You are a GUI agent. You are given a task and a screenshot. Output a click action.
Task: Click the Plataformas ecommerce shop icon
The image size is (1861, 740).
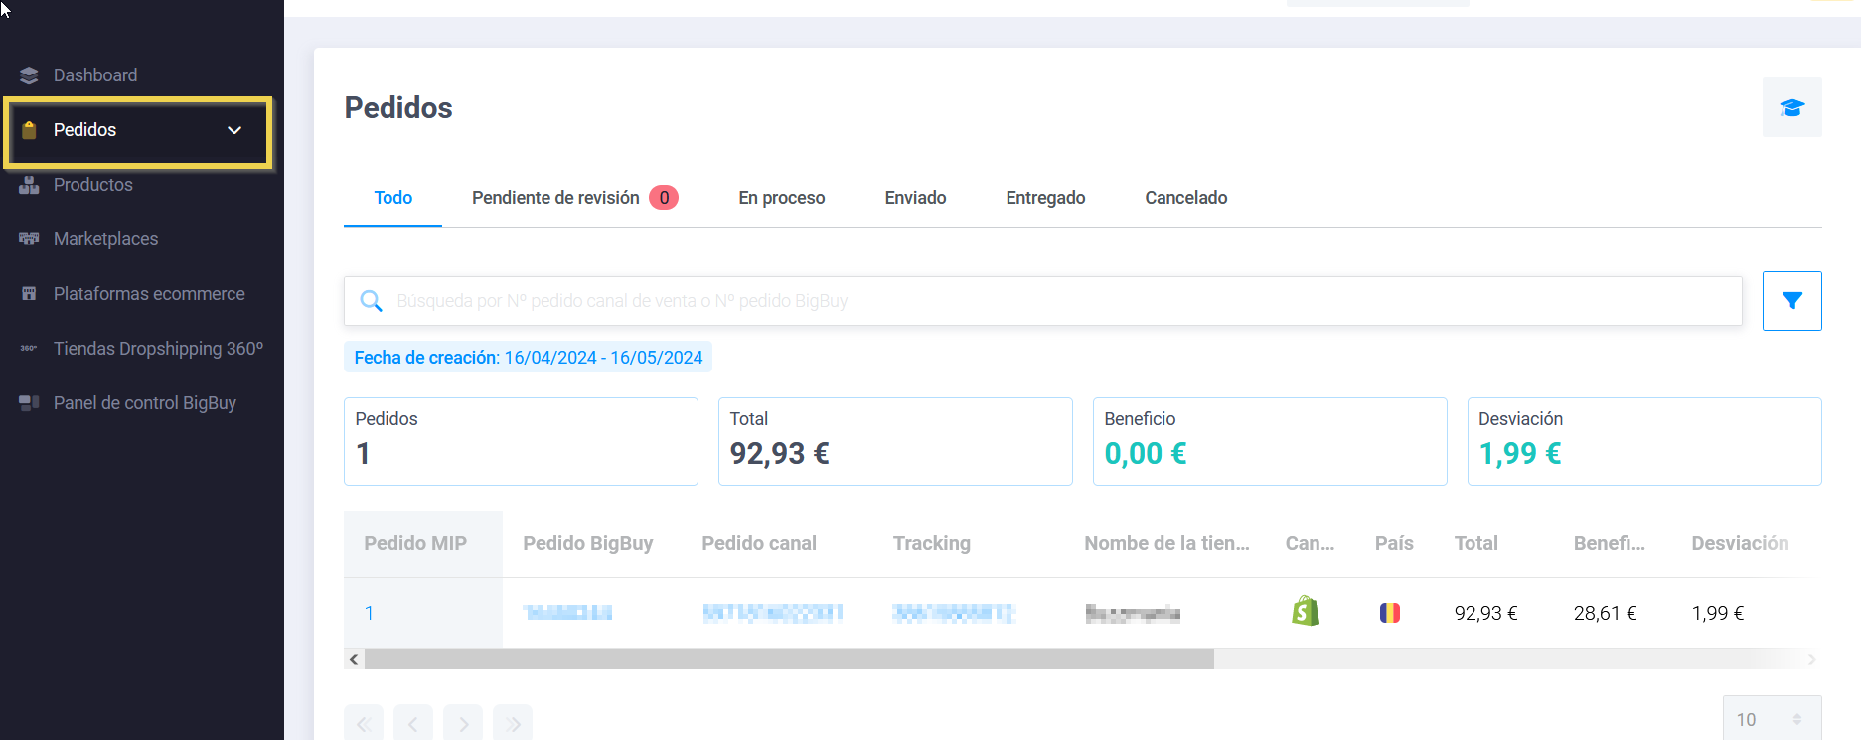point(29,294)
